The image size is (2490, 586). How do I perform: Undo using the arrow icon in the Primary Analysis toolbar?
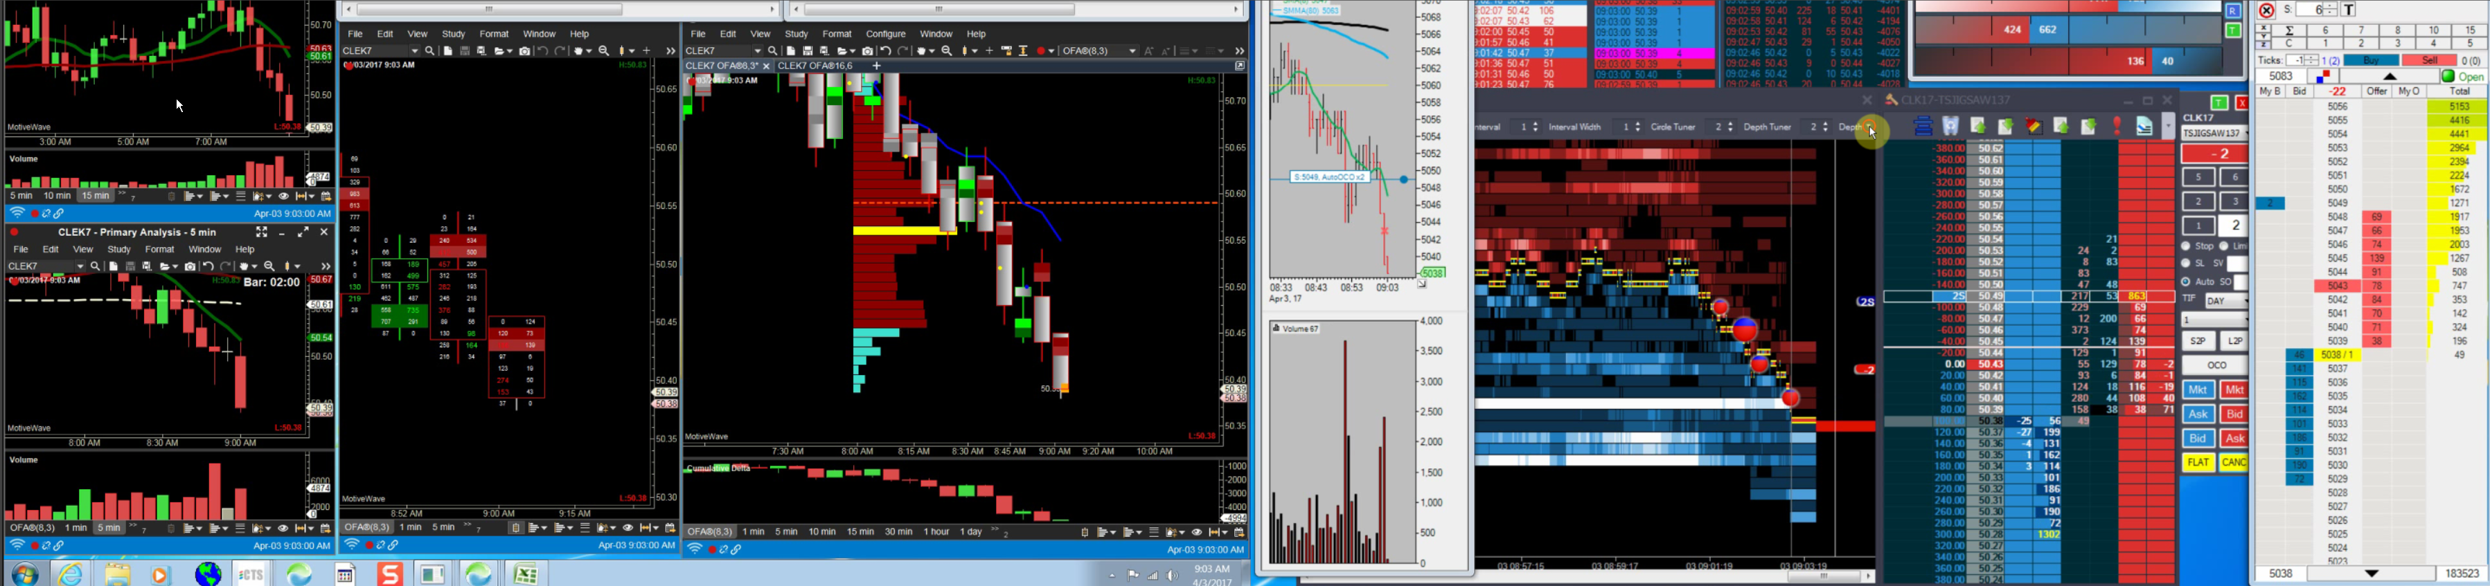pos(208,266)
